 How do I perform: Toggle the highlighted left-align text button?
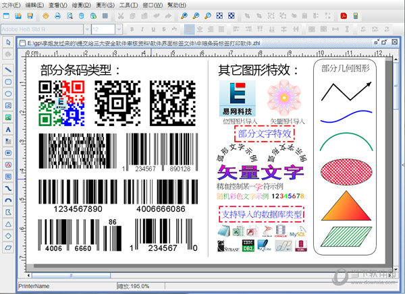(x=189, y=29)
